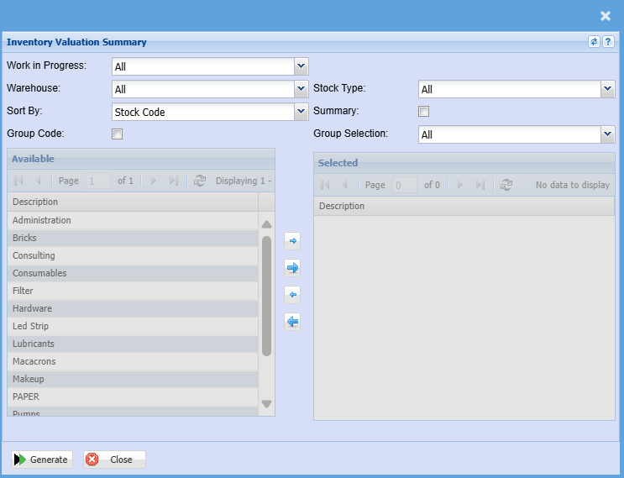Screen dimensions: 624x478
Task: Expand the Work in Progress dropdown
Action: point(302,66)
